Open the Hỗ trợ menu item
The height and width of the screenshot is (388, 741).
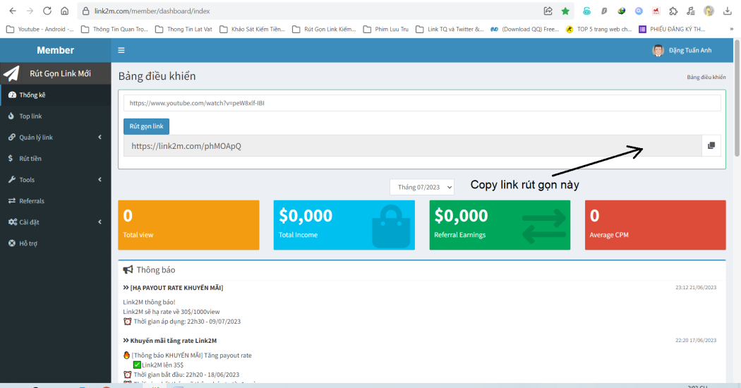(x=56, y=243)
